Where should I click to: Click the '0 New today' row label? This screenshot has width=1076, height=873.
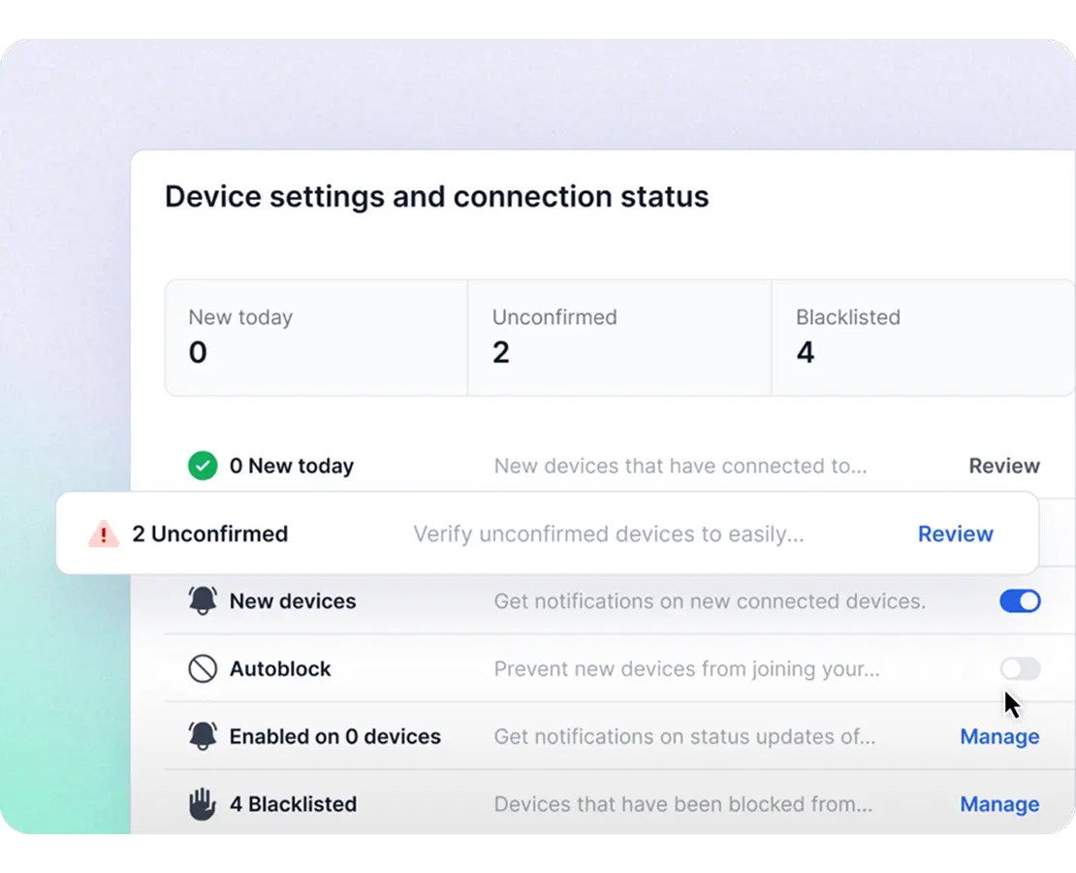click(292, 466)
